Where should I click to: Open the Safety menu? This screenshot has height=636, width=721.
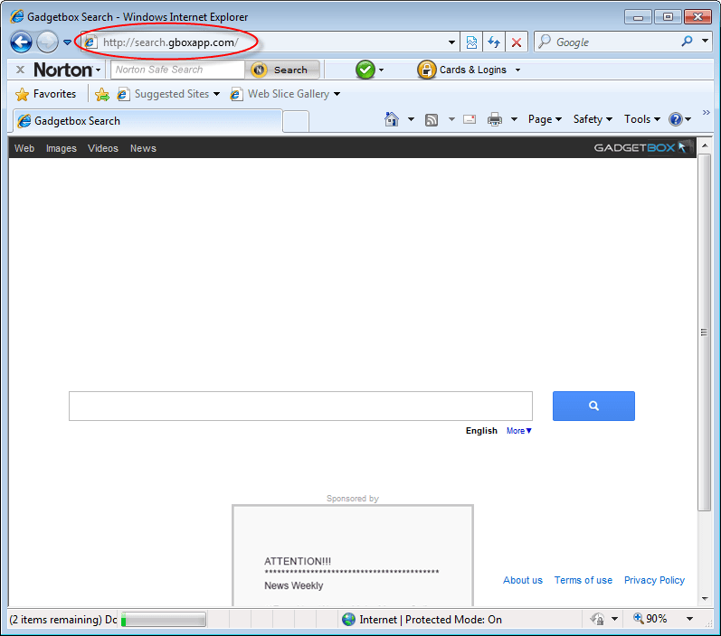593,119
